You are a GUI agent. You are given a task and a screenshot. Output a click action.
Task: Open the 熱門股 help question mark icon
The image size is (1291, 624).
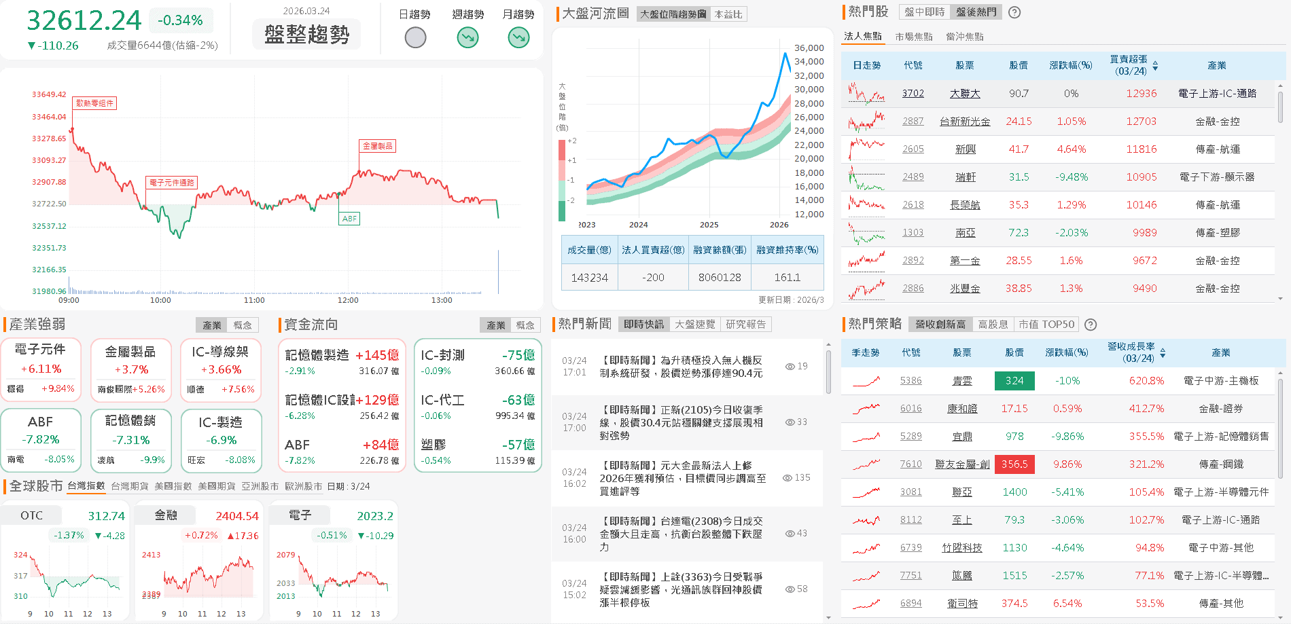click(1013, 12)
